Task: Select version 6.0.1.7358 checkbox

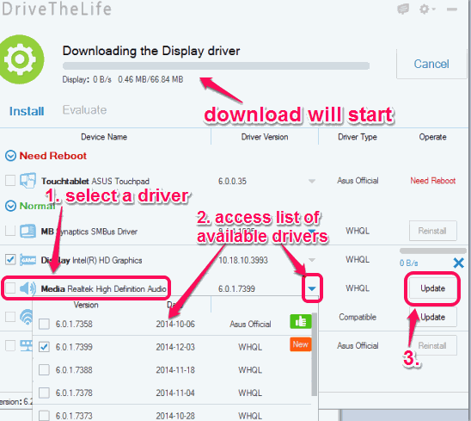Action: click(44, 324)
